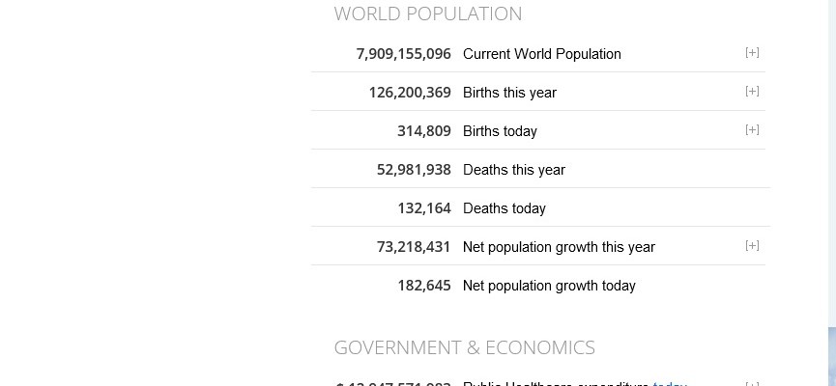The height and width of the screenshot is (386, 836).
Task: Click Net population growth today label
Action: click(549, 286)
